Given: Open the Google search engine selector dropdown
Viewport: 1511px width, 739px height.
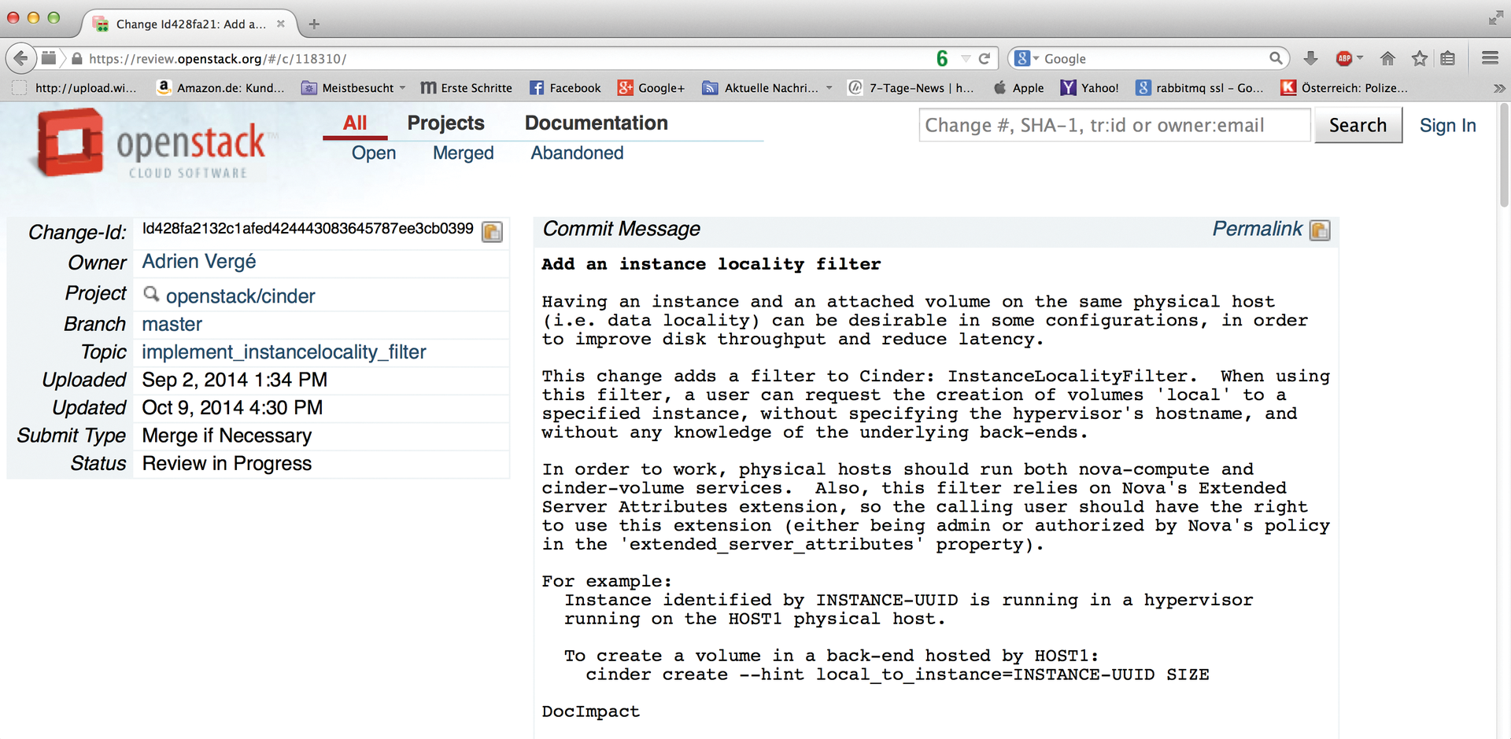Looking at the screenshot, I should click(x=1026, y=59).
